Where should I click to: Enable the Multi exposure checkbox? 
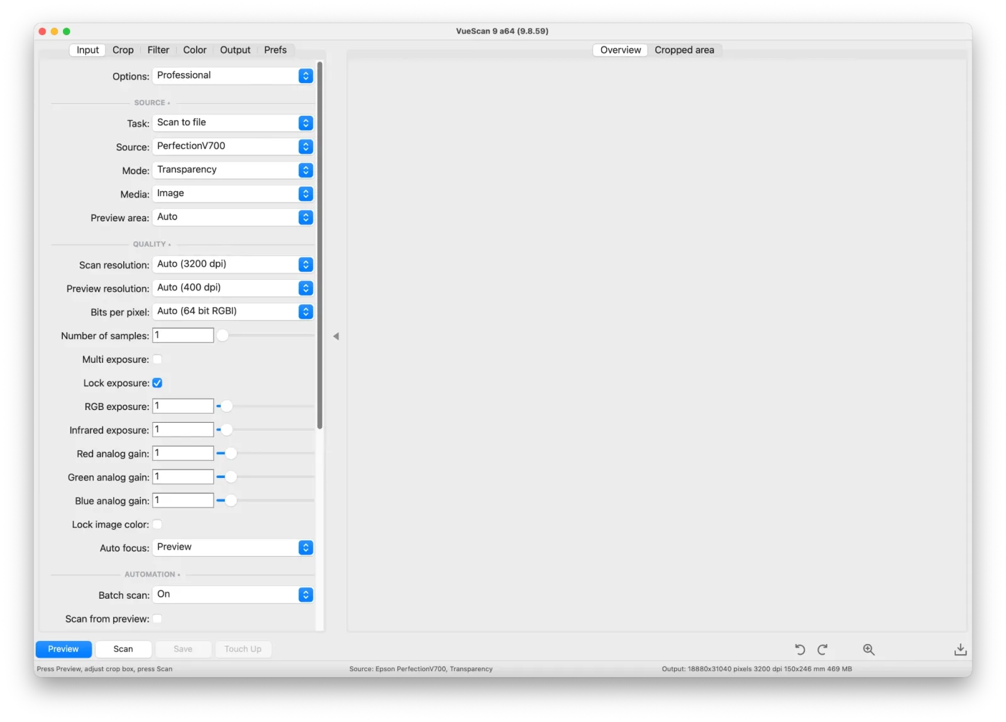pos(157,359)
